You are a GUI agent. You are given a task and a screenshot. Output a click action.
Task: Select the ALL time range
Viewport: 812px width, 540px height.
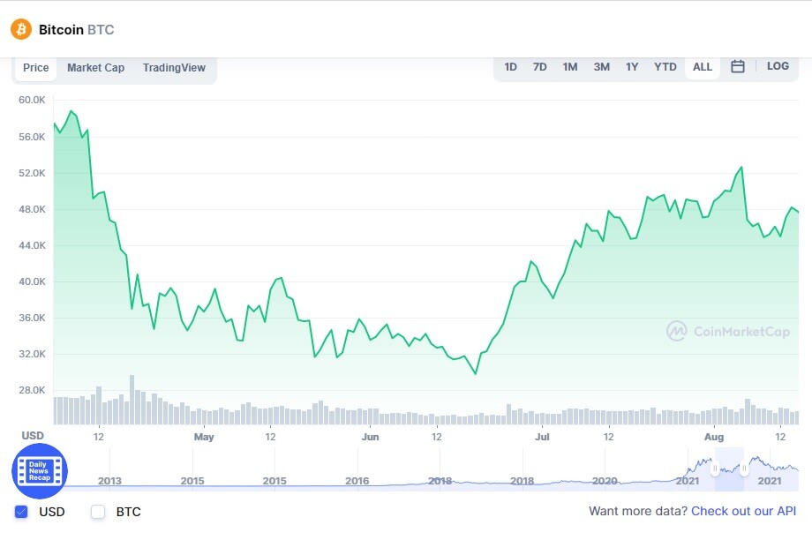point(703,67)
